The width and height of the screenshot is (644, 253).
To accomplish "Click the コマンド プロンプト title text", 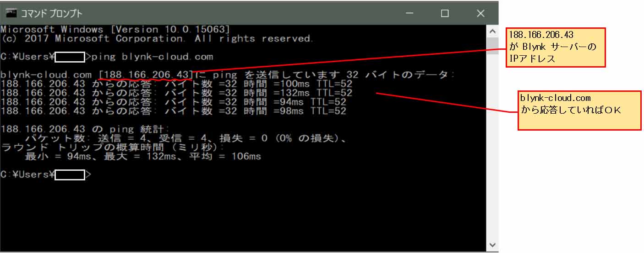I will coord(52,14).
